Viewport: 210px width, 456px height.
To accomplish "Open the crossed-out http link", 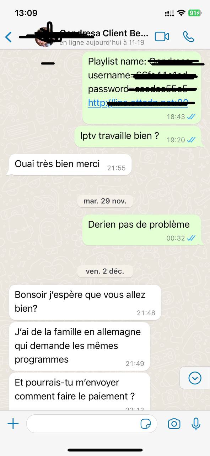I will (x=138, y=103).
